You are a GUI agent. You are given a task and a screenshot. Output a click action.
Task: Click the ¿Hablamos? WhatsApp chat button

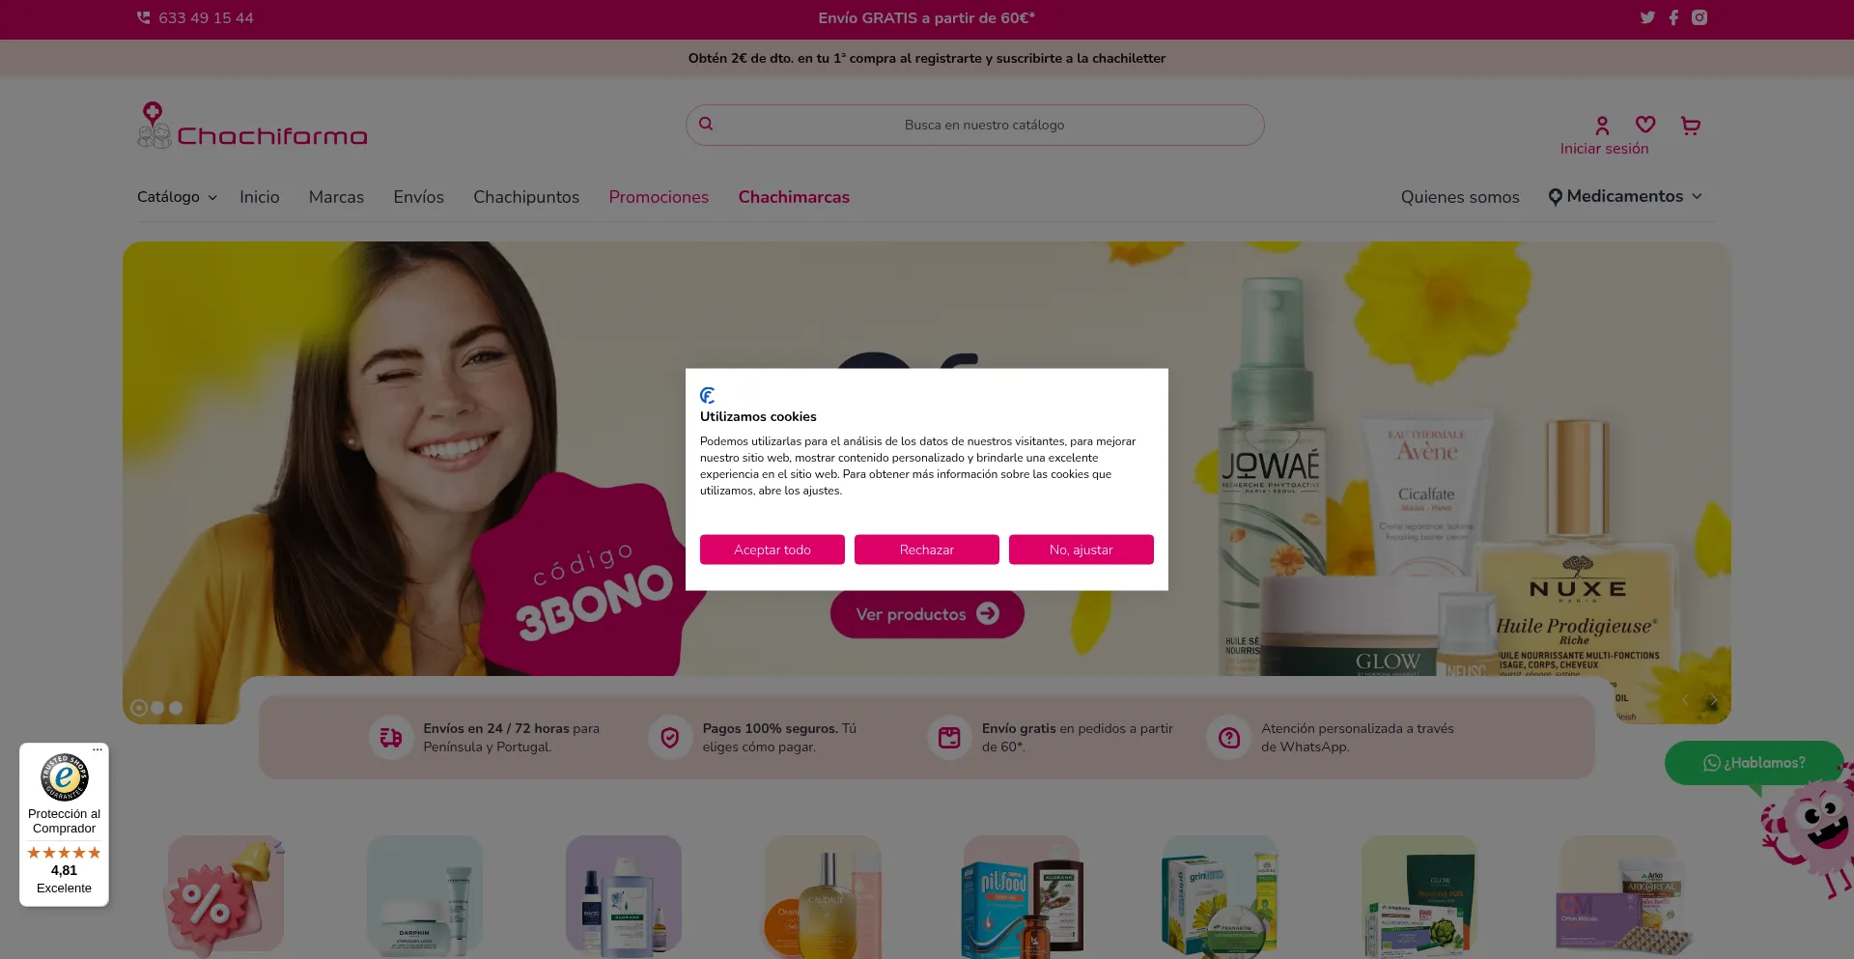[x=1754, y=763]
